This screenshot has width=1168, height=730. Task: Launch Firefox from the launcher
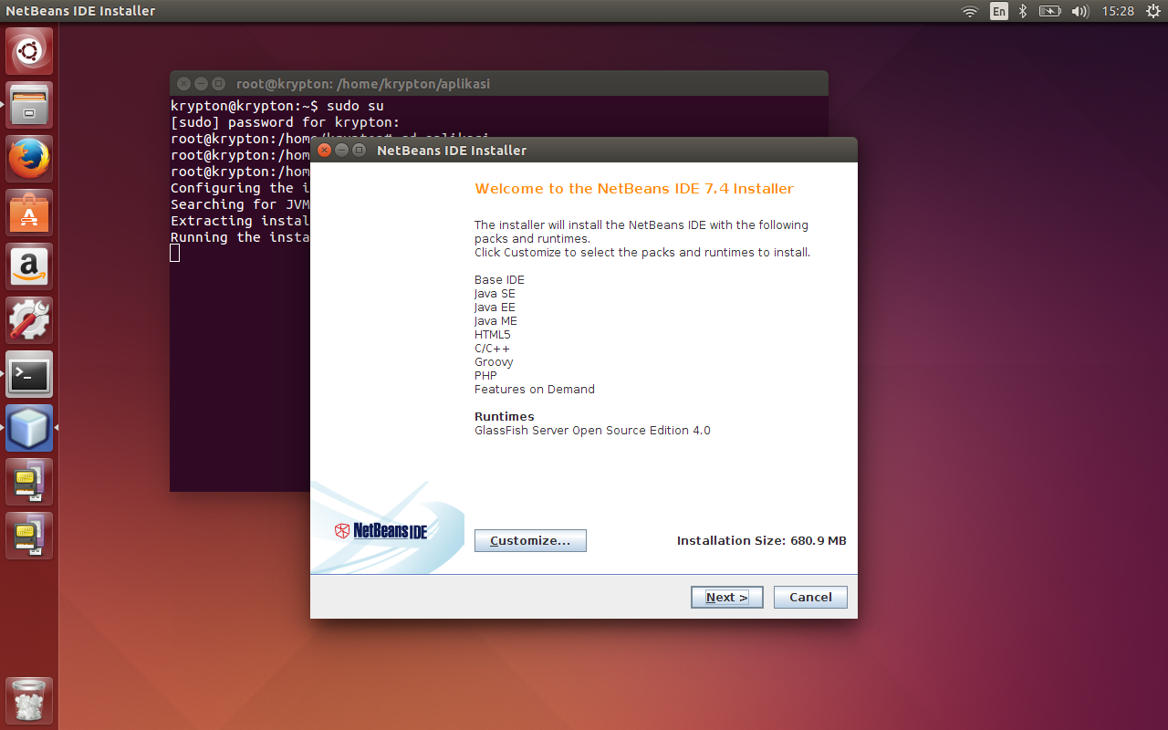28,158
